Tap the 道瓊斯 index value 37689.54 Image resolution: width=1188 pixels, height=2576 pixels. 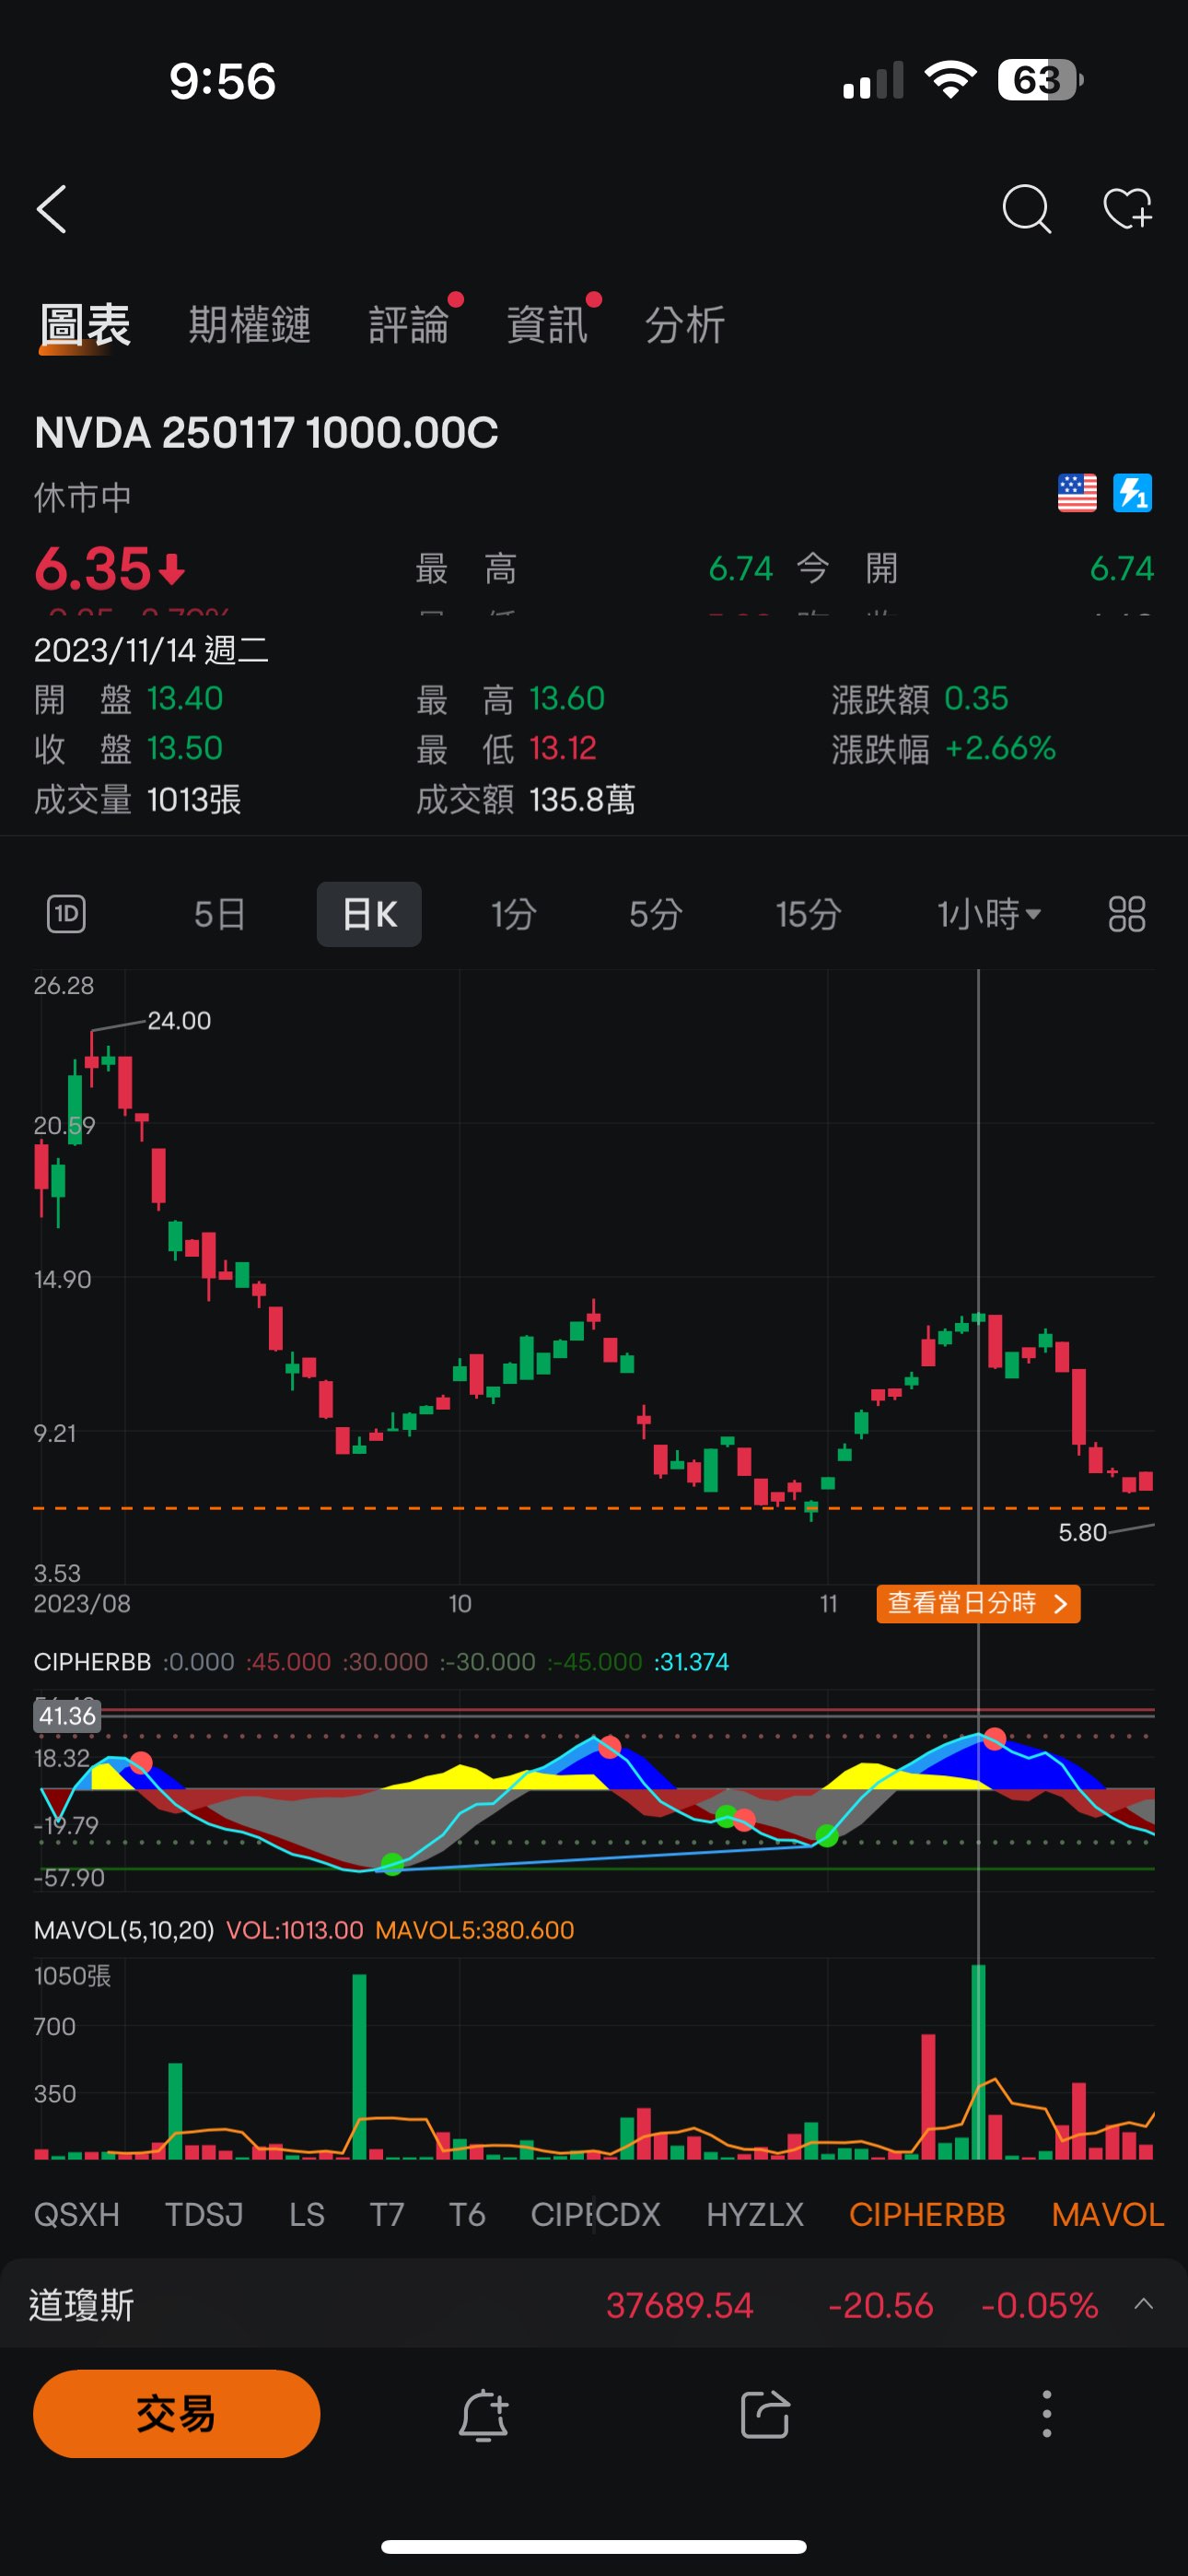679,2305
